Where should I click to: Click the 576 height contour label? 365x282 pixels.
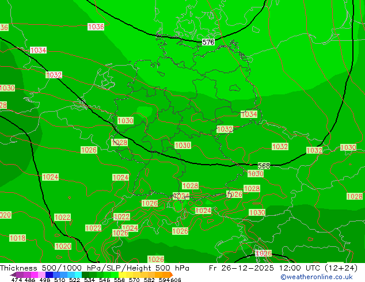(208, 42)
